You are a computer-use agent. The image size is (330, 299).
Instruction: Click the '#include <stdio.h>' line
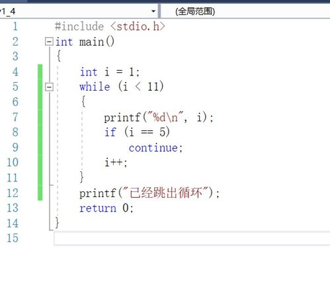[x=110, y=26]
